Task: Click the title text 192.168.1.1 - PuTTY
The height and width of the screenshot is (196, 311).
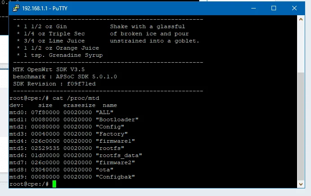Action: tap(44, 9)
